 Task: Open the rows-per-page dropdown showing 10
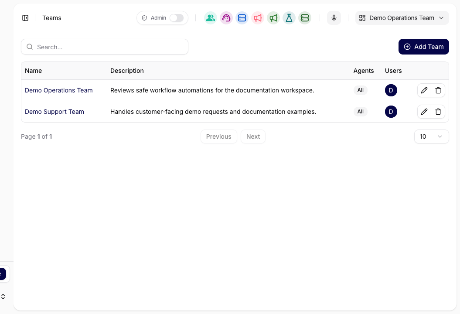(431, 137)
